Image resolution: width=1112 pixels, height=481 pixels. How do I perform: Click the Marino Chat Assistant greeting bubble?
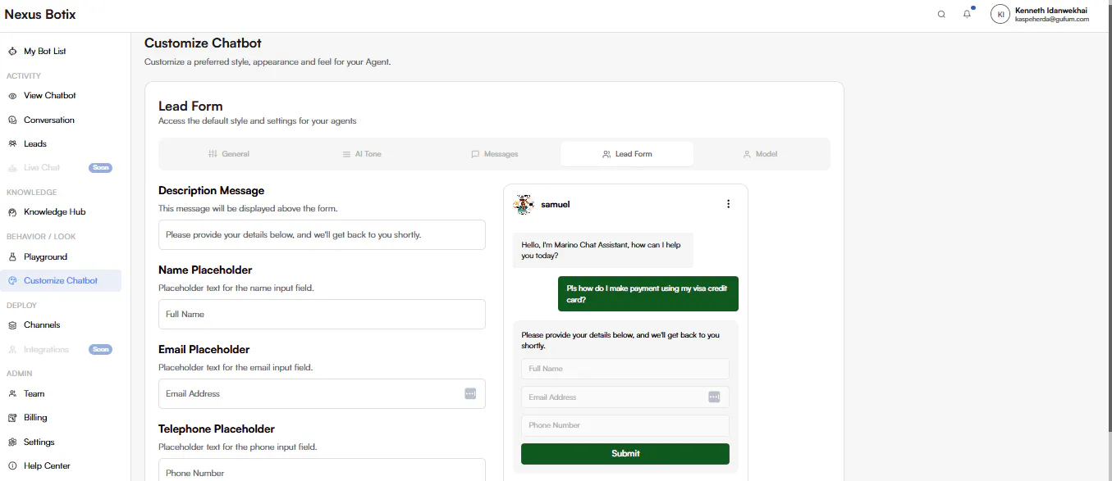(x=603, y=250)
